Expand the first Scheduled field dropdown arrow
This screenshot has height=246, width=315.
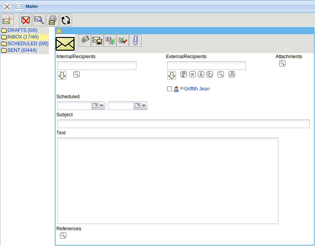(102, 106)
